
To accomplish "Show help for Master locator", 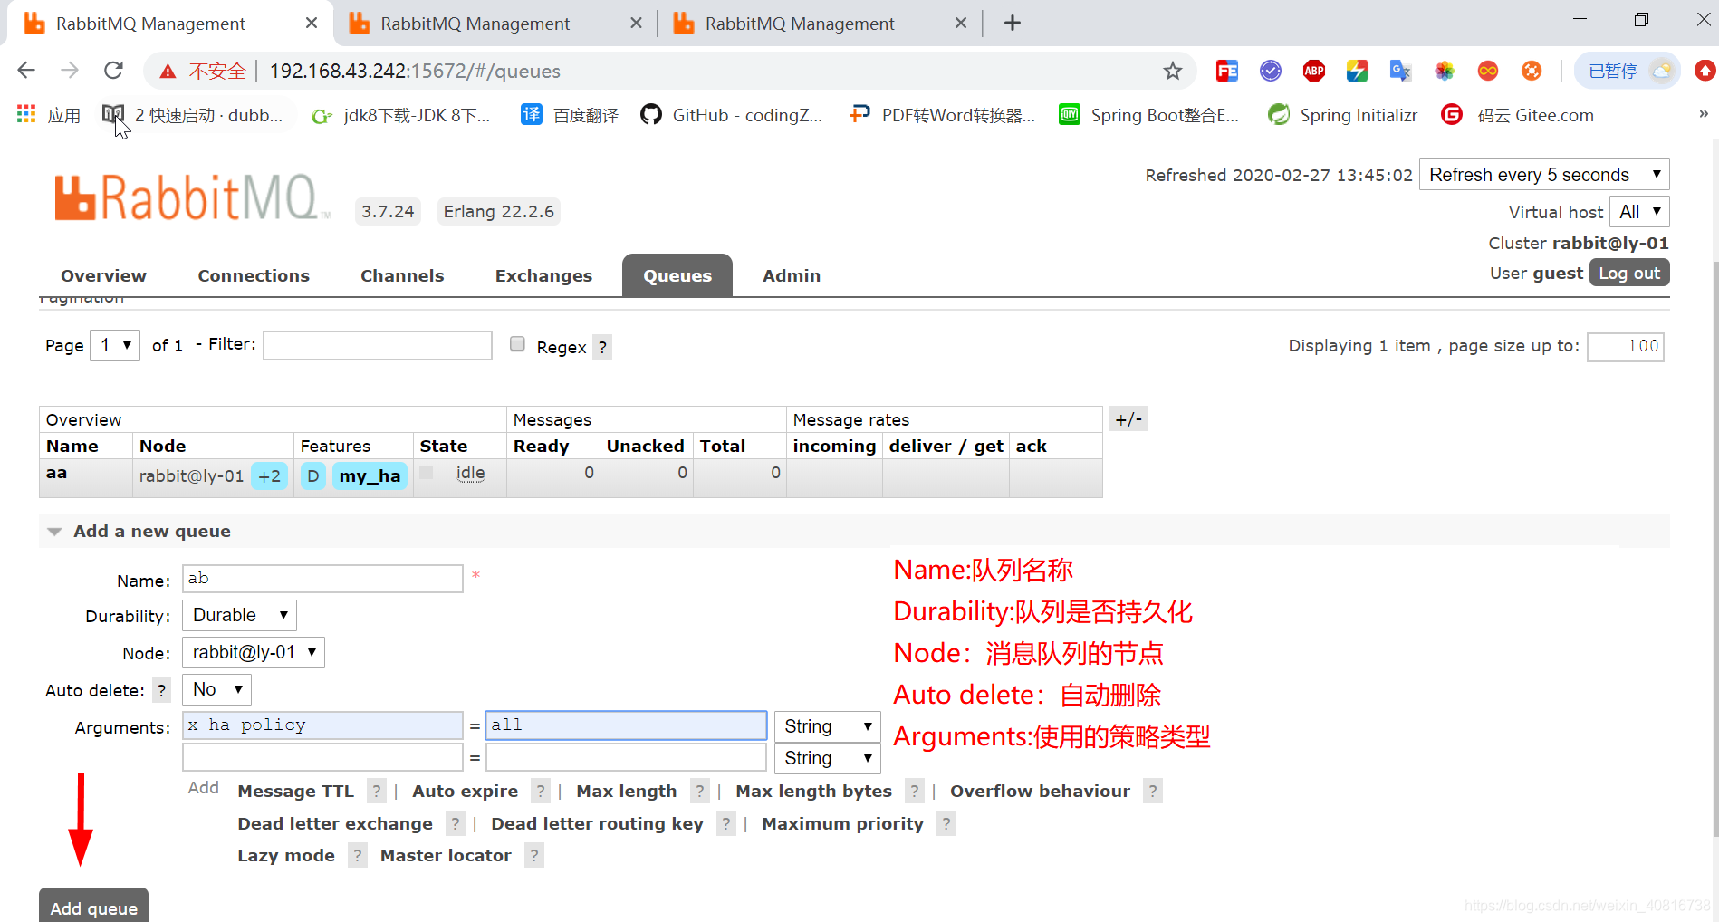I will click(x=534, y=855).
